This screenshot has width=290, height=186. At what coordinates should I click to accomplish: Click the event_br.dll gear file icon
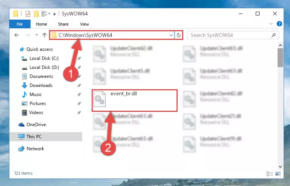pos(100,99)
